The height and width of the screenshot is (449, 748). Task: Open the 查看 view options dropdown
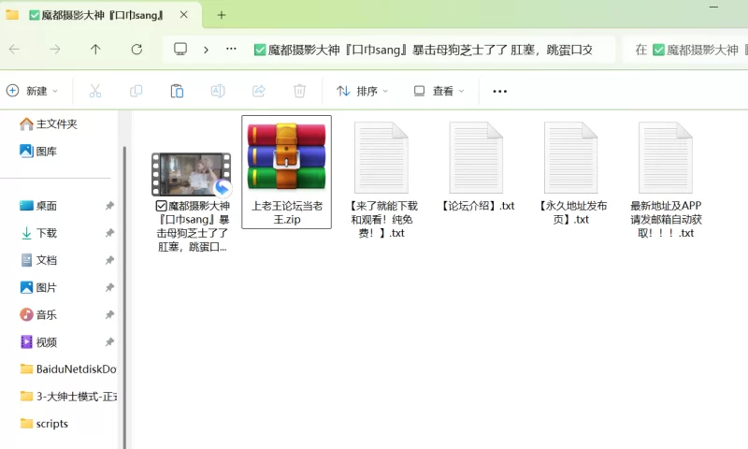point(439,91)
